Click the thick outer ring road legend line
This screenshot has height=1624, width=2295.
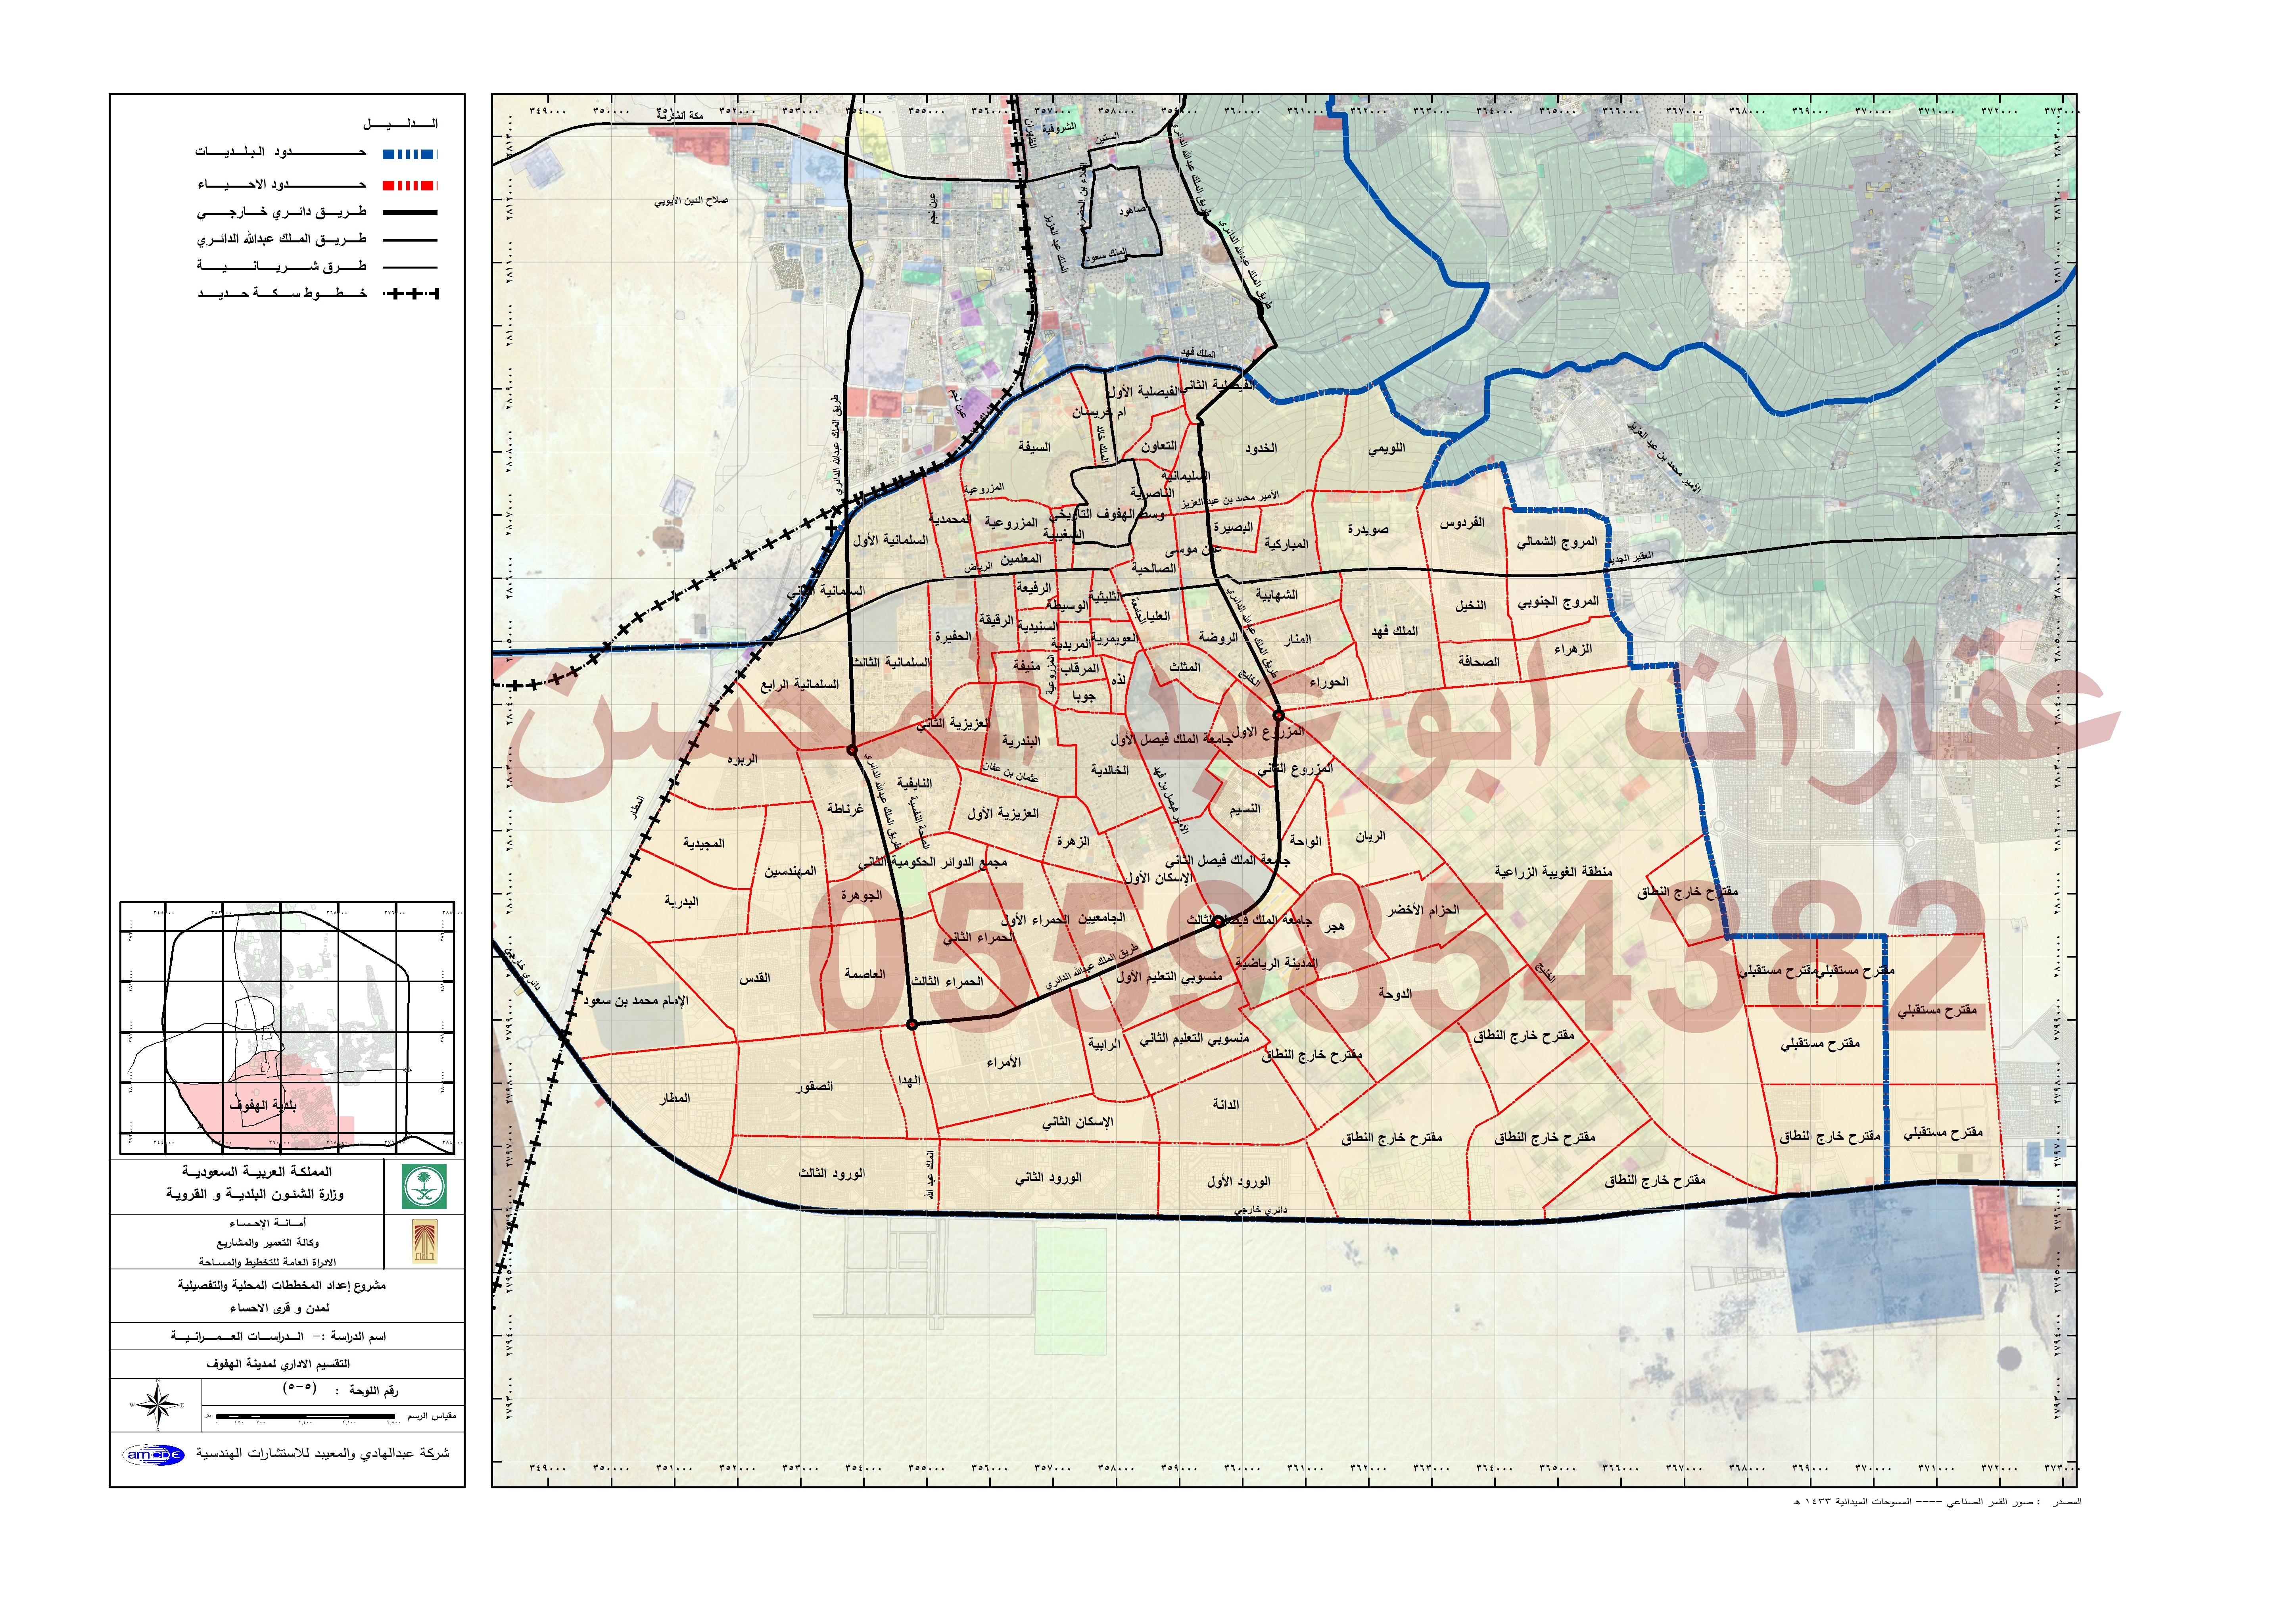click(410, 213)
